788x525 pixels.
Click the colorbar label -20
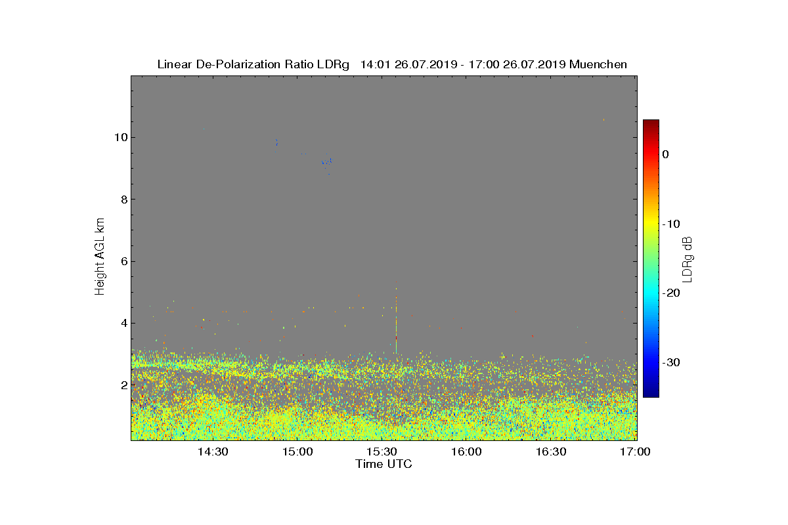point(671,293)
